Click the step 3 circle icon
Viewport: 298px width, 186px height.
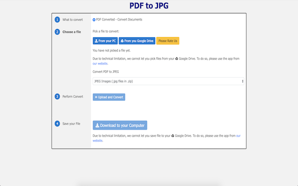click(x=57, y=96)
